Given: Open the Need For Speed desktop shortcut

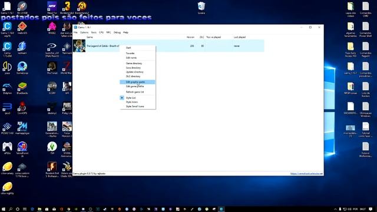Looking at the screenshot, I should coord(52,8).
